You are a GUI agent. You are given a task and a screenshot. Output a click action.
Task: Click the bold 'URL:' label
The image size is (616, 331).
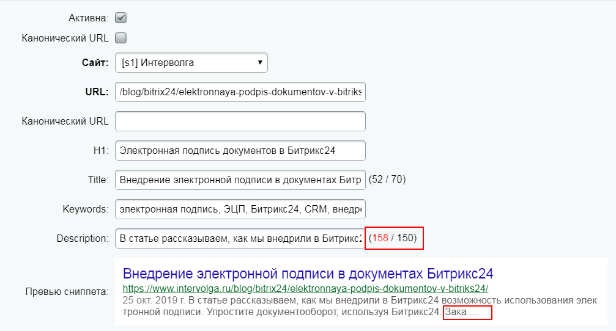point(97,92)
